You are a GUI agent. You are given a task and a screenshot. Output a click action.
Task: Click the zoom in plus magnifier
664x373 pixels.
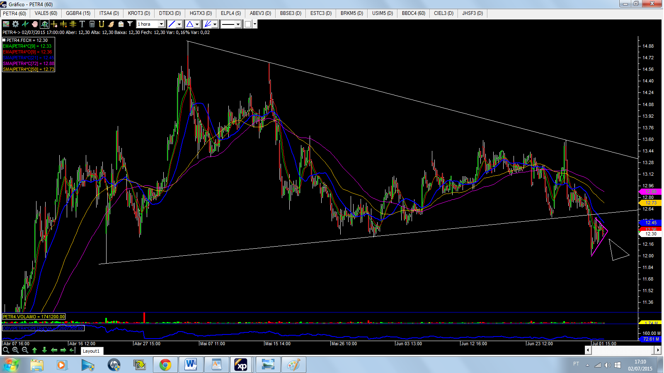[x=15, y=350]
